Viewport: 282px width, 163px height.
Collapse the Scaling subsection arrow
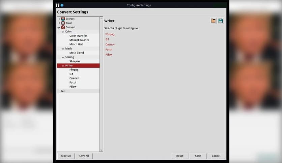pyautogui.click(x=63, y=57)
